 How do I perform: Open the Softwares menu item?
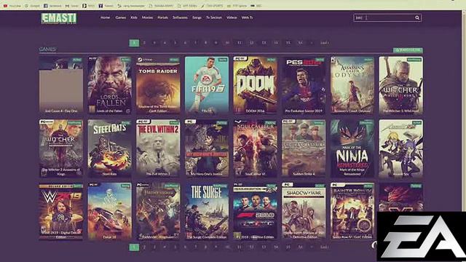pos(180,17)
